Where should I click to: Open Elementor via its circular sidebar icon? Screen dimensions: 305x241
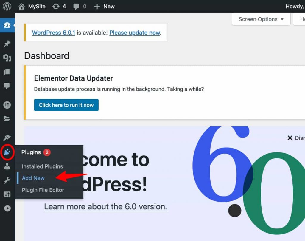[7, 105]
